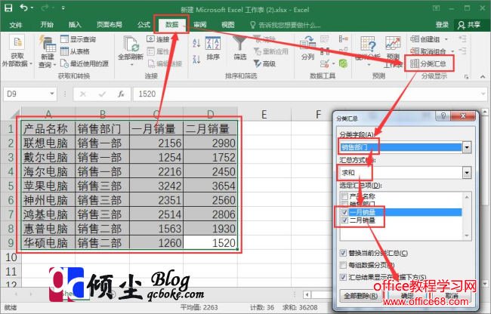Click the Group (创建组) icon

point(415,39)
